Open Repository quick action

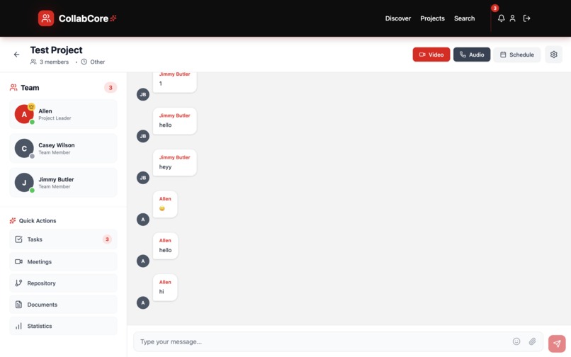click(63, 283)
